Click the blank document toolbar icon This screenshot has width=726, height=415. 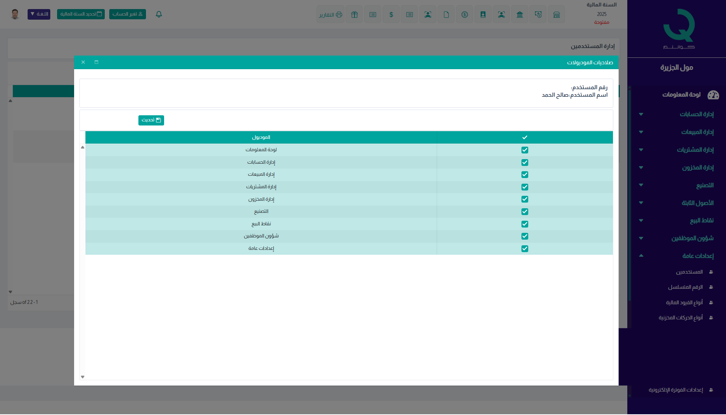click(446, 15)
